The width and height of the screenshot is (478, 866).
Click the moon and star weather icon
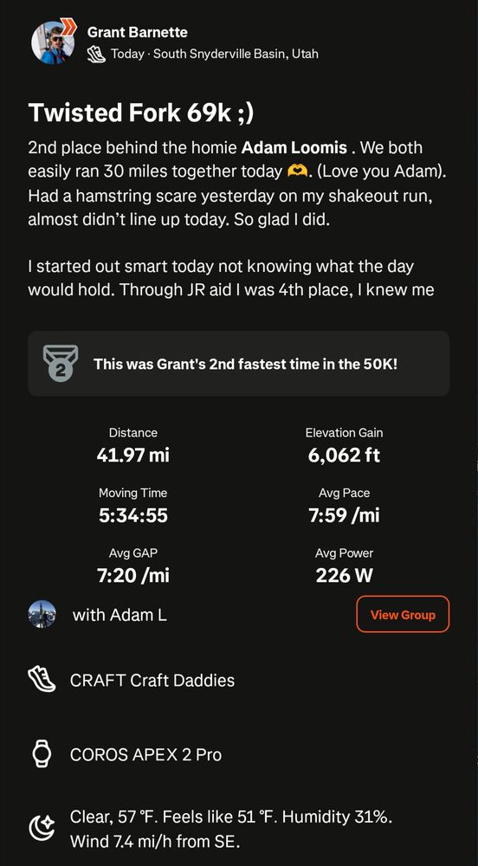[x=42, y=829]
